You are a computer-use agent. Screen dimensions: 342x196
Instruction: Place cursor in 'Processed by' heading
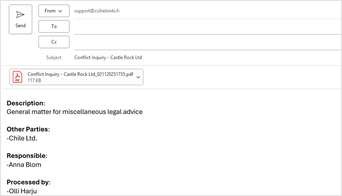(28, 182)
